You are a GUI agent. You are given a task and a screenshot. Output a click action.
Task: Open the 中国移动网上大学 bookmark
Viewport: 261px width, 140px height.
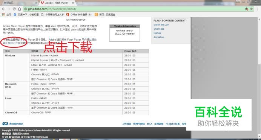(52, 14)
